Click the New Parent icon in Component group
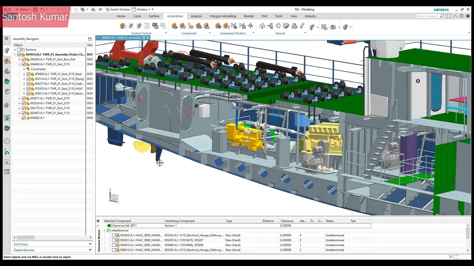Screen dimensions: 474x266 pos(191,26)
